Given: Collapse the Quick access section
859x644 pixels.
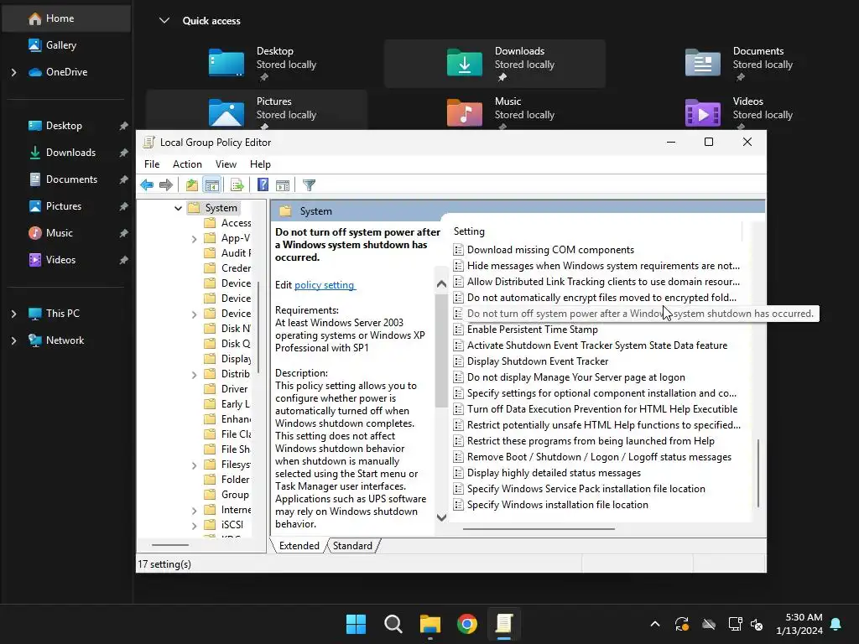Looking at the screenshot, I should click(x=164, y=21).
